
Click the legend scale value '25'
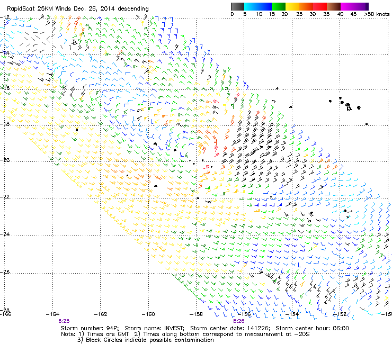tap(299, 14)
